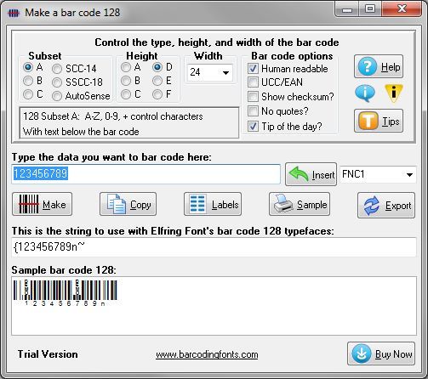428x379 pixels.
Task: Minimize the Make a bar code window
Action: tap(347, 9)
